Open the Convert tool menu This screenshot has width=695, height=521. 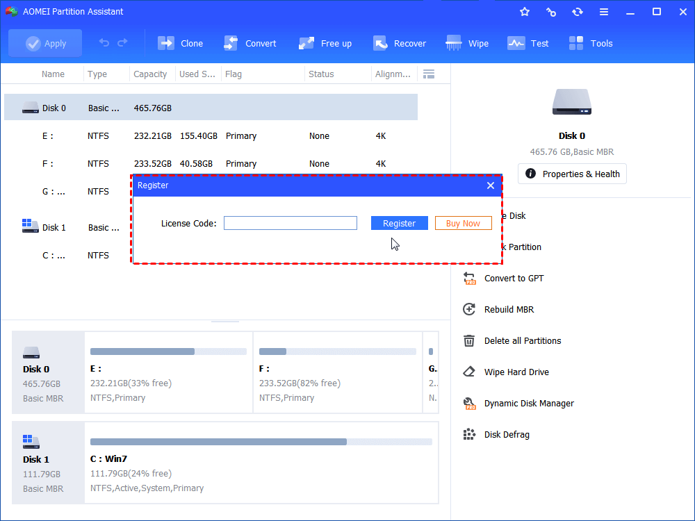(x=250, y=43)
